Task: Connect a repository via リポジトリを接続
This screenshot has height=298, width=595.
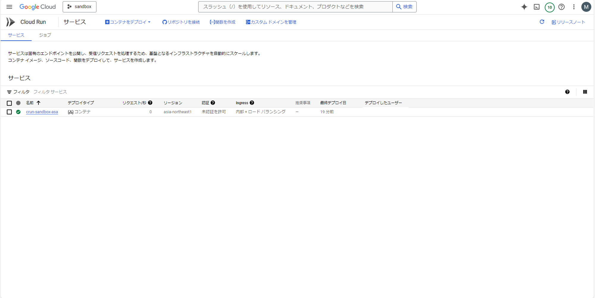Action: click(181, 22)
